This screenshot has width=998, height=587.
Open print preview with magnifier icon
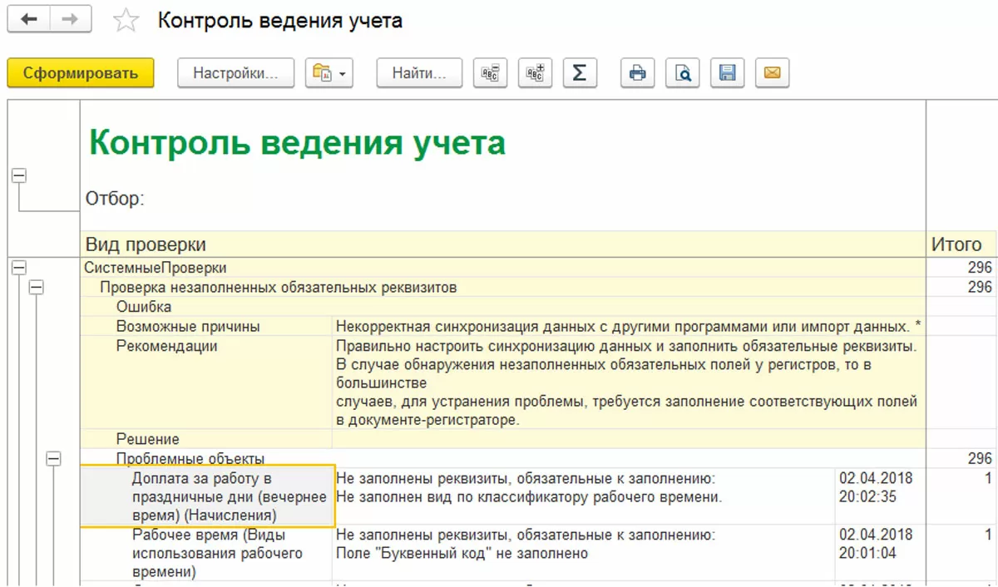pos(683,73)
